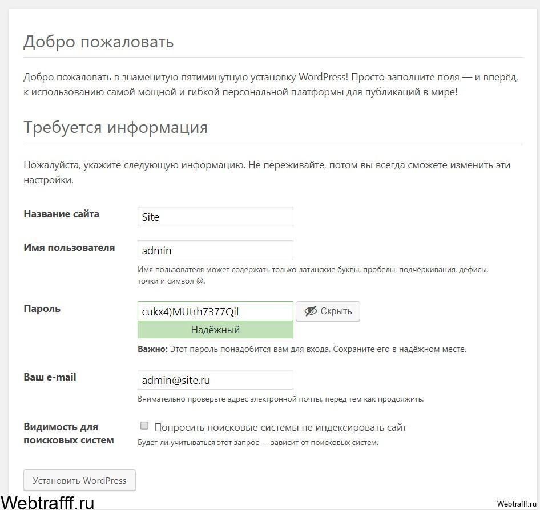Tick the 'Попросить поисковые системы не индексировать сайт' checkbox
Image resolution: width=540 pixels, height=510 pixels.
point(144,426)
